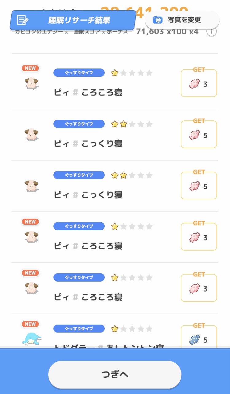Select the 睡眠リサーチ結果 header banner
Viewport: 230px width, 394px height.
pyautogui.click(x=73, y=20)
